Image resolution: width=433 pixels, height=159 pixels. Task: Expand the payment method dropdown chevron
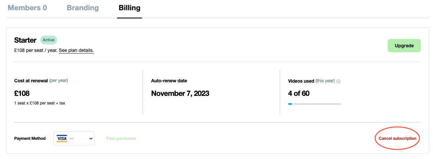coord(91,139)
